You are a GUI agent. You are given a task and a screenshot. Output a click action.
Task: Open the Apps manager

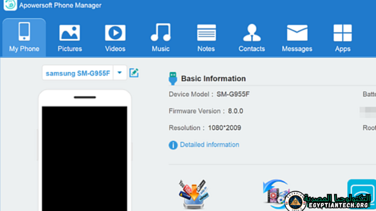[343, 38]
